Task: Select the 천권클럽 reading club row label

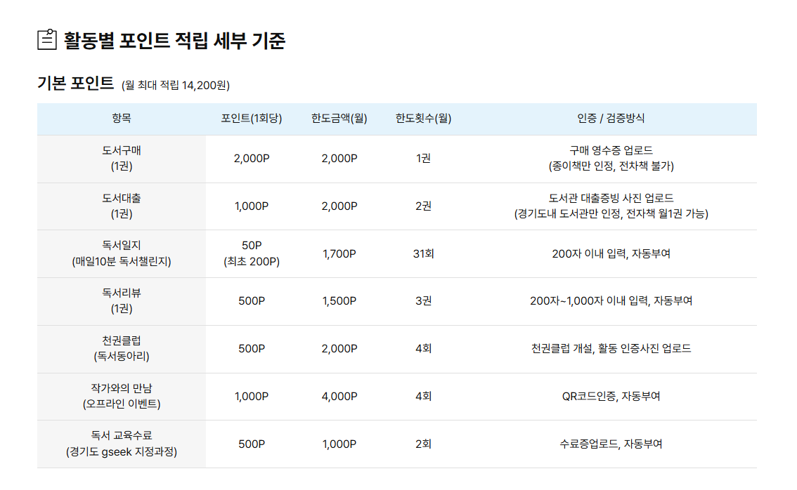Action: (121, 349)
